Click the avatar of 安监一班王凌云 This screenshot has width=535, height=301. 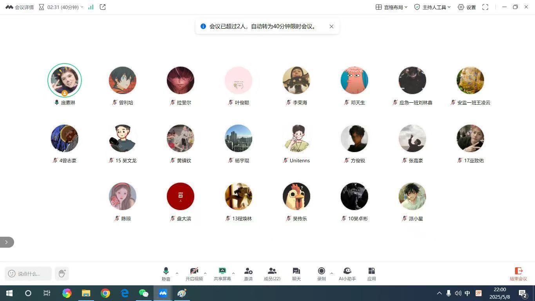(470, 80)
